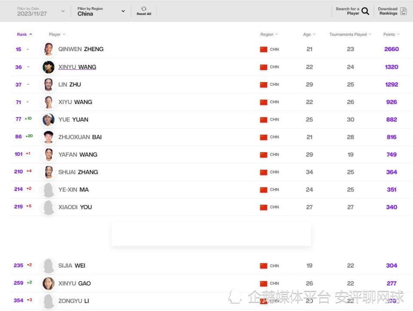This screenshot has width=413, height=311.
Task: Open the Filter by Region China dropdown
Action: (101, 11)
